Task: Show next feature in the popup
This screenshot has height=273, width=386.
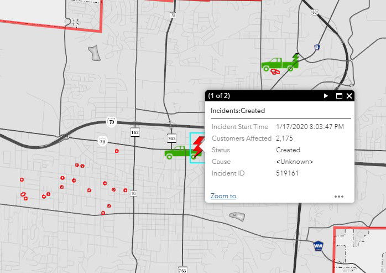Action: (326, 96)
